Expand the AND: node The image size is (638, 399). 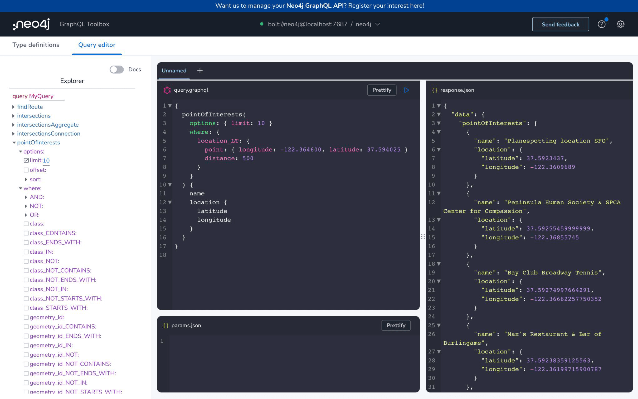coord(26,197)
